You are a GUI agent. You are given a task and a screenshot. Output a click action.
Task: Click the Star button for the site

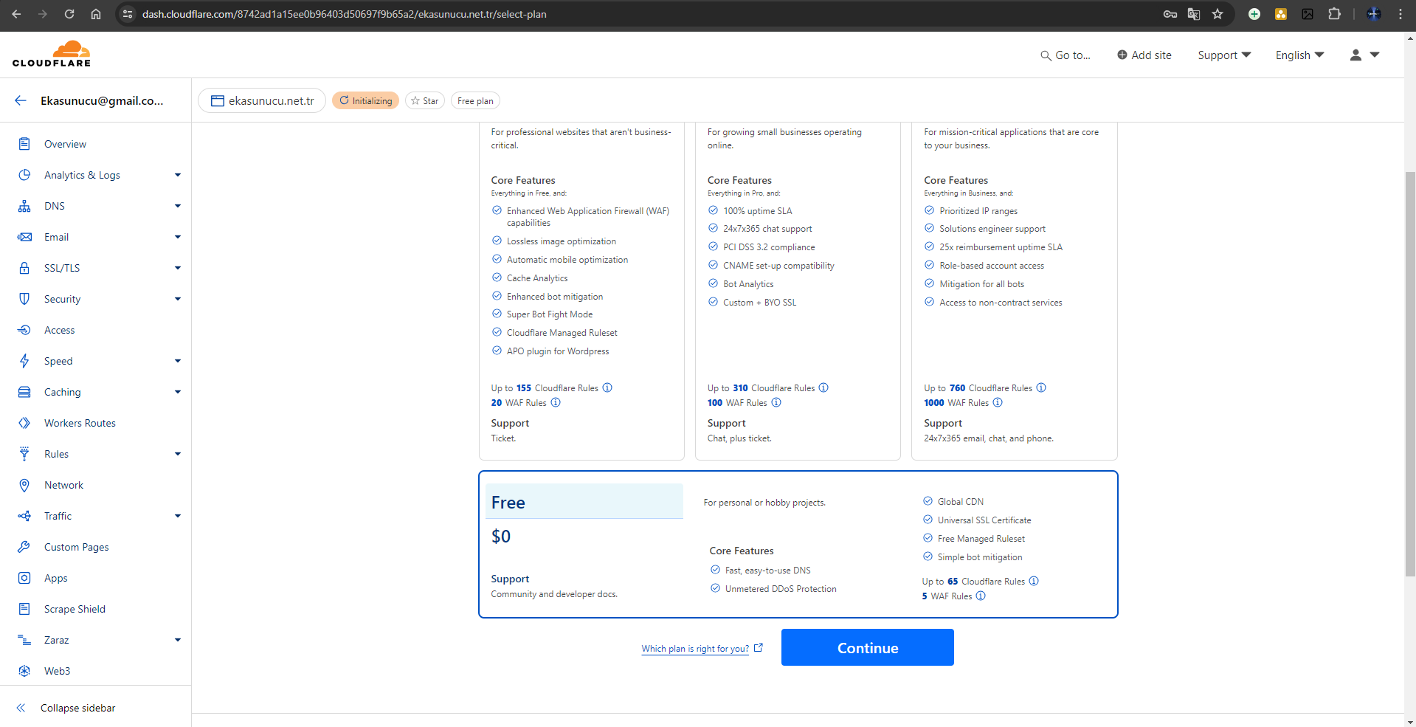[x=425, y=101]
